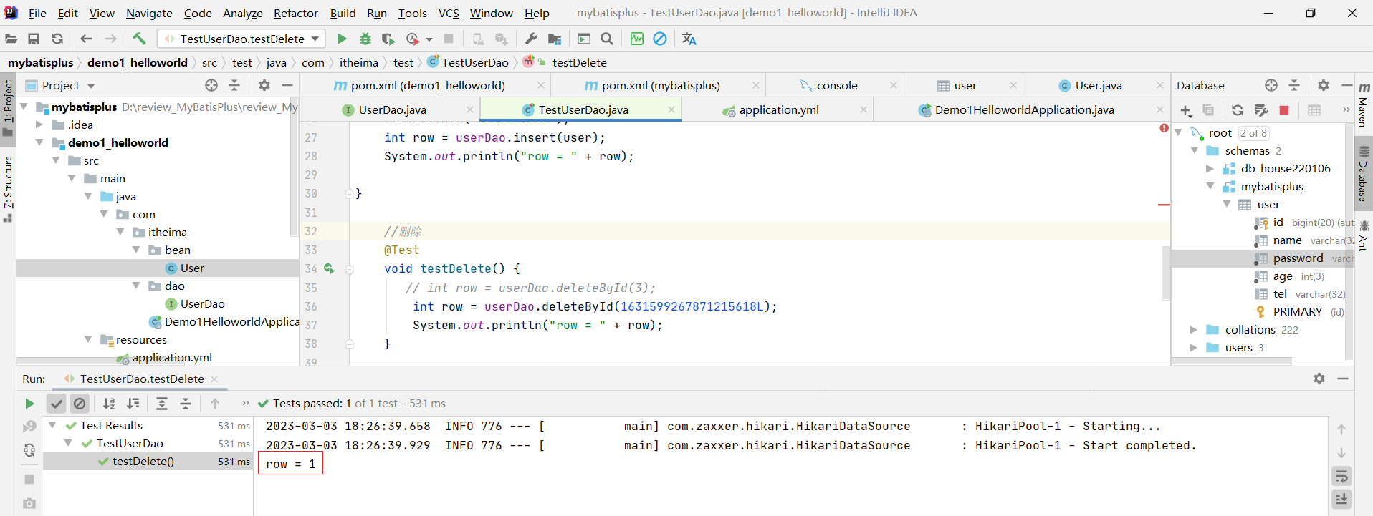Click the Translate icon in the toolbar
The width and height of the screenshot is (1373, 516).
point(689,39)
